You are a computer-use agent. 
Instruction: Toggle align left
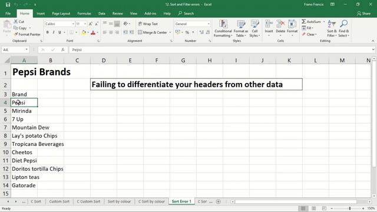(x=105, y=32)
